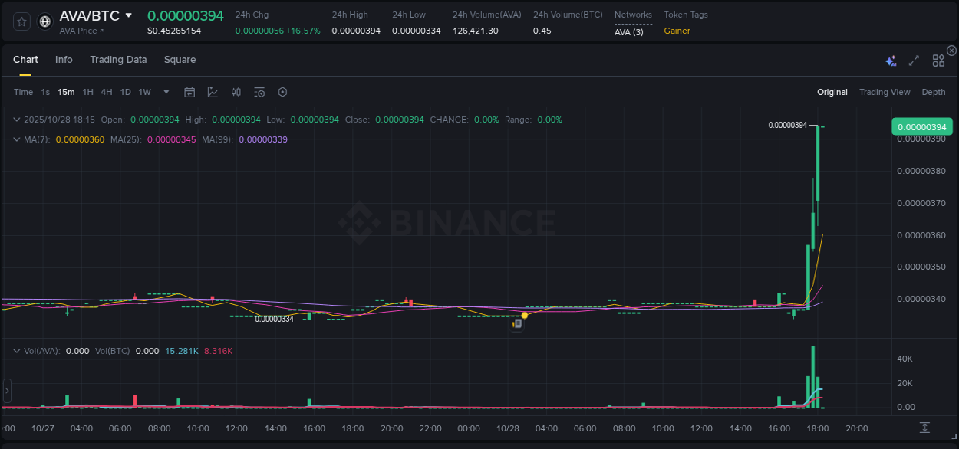Expand the timeframe options arrow after 1W
959x449 pixels.
[x=166, y=92]
